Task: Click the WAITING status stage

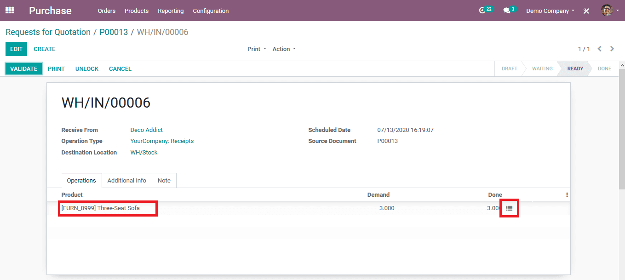Action: (x=542, y=69)
